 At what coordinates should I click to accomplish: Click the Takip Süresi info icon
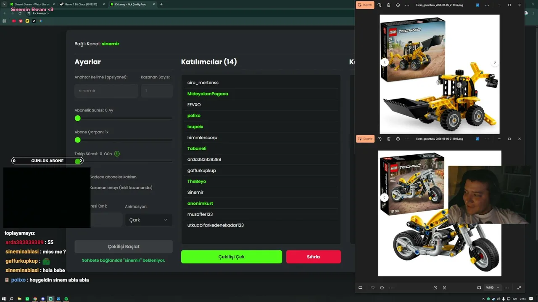(117, 154)
